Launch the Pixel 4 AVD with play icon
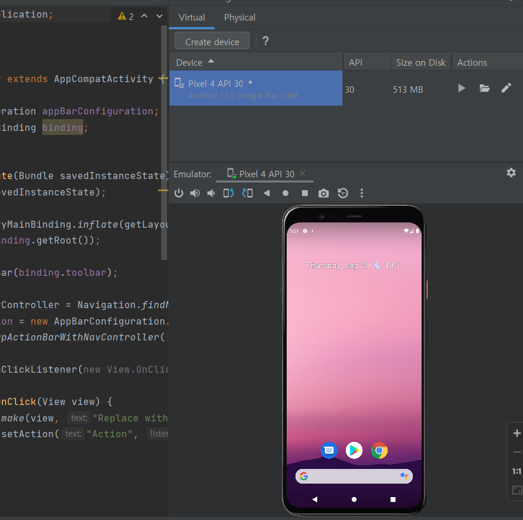This screenshot has width=523, height=520. coord(461,88)
